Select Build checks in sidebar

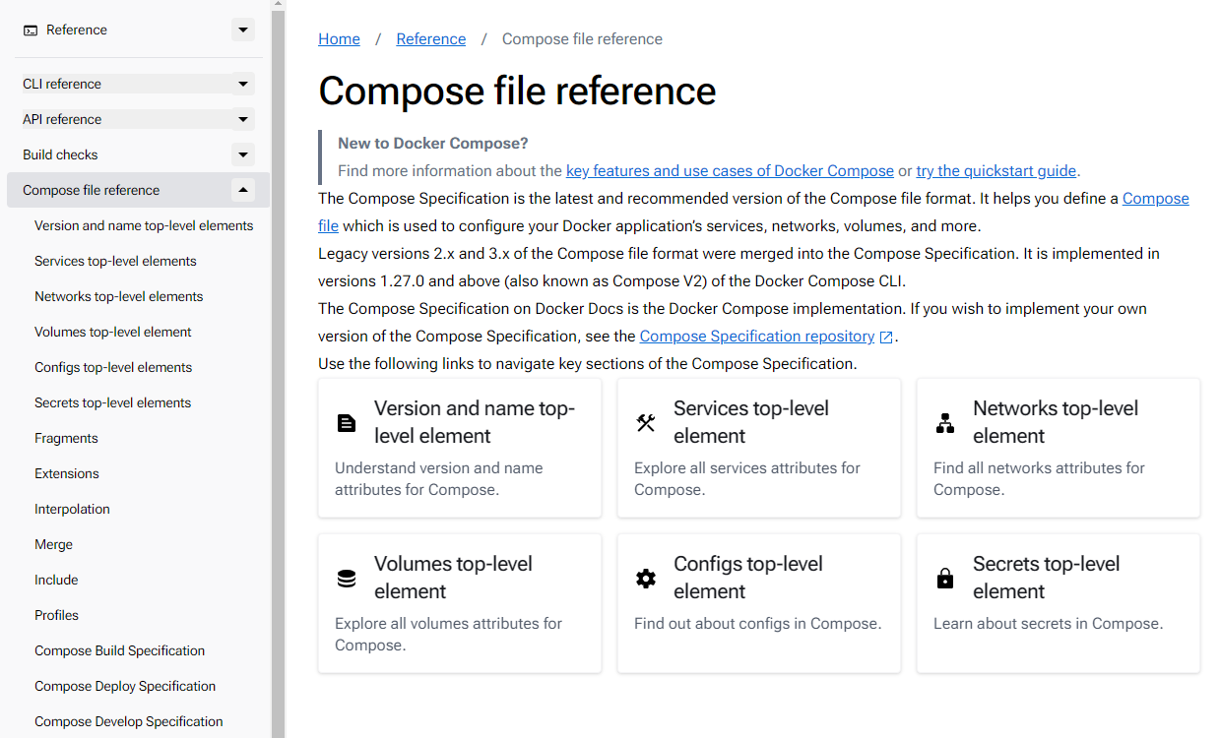(x=60, y=154)
